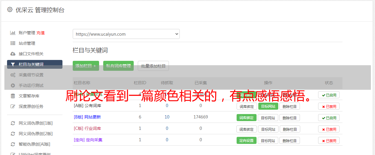This screenshot has width=375, height=155.
Task: Click 词库绑定 in the 公有词库 row
Action: 247,106
